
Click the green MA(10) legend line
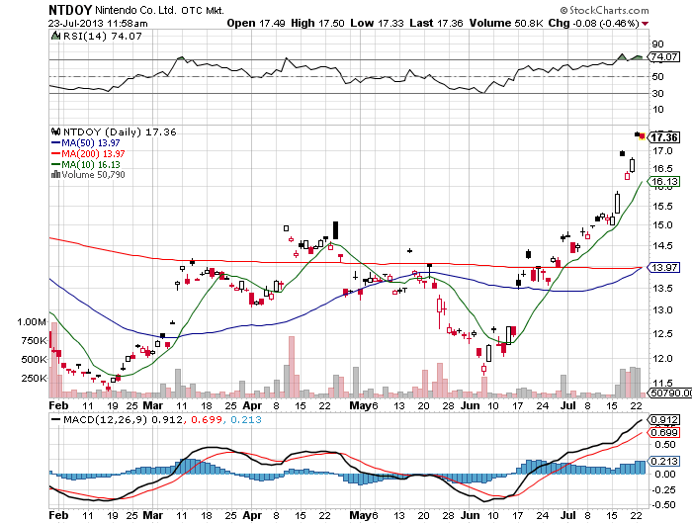(55, 164)
